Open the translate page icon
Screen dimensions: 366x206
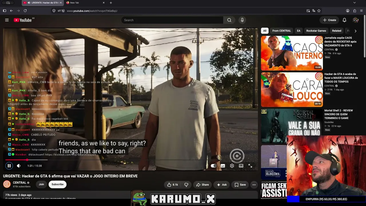[x=314, y=11]
